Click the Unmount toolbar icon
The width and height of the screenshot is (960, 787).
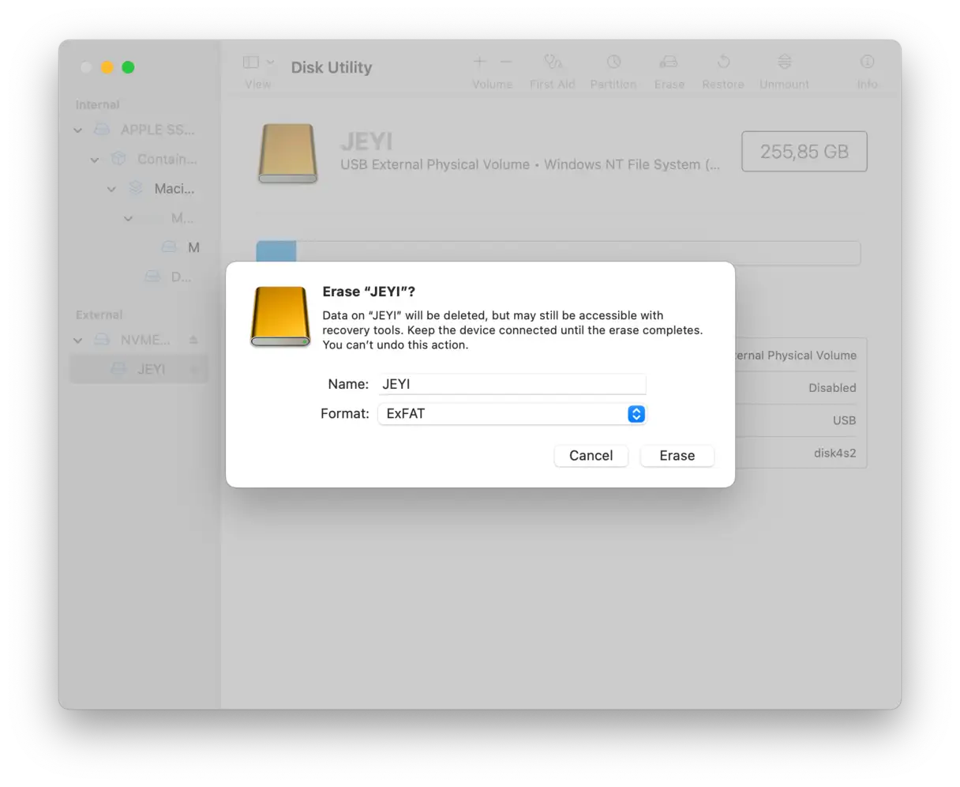(784, 62)
